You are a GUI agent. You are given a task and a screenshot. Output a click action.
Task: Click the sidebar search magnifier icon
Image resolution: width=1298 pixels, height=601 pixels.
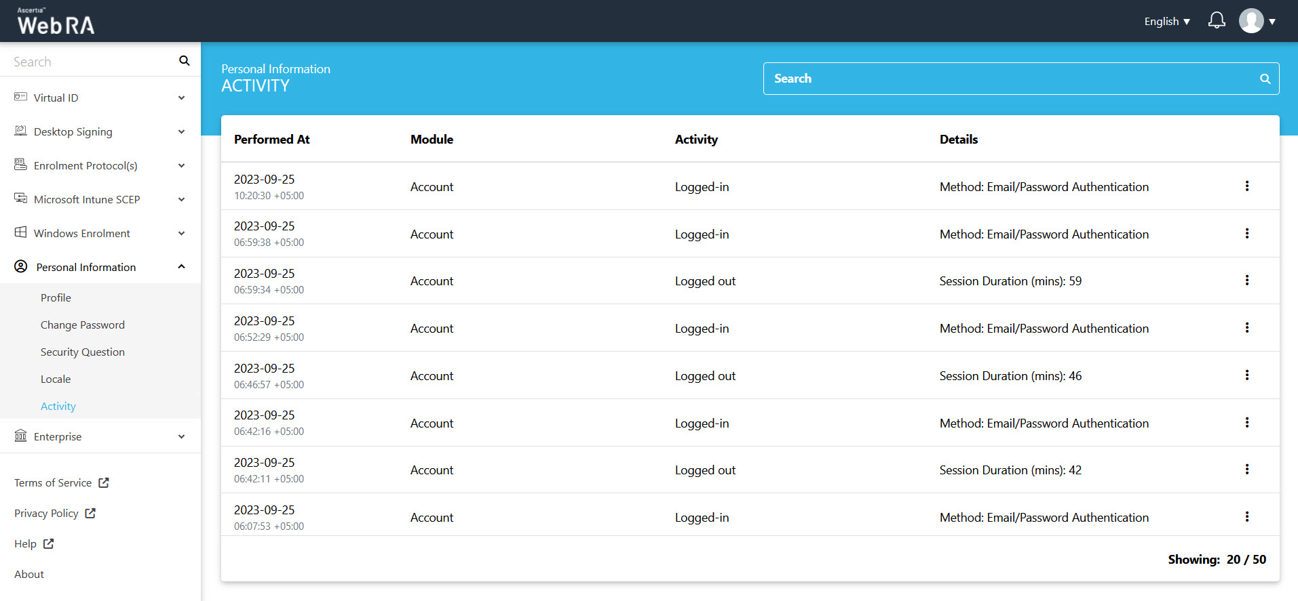coord(184,61)
